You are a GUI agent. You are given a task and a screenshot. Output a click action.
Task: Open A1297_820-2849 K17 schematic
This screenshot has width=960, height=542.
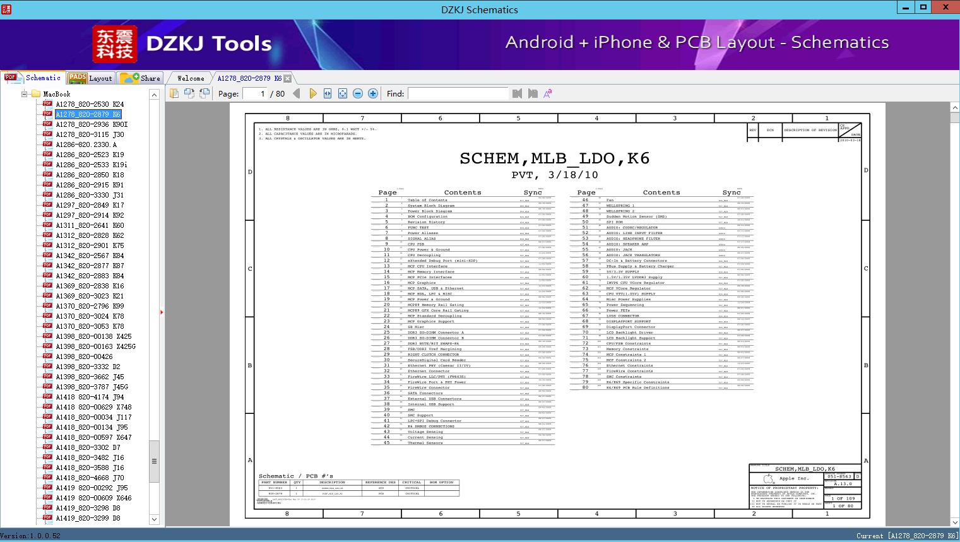pyautogui.click(x=90, y=205)
